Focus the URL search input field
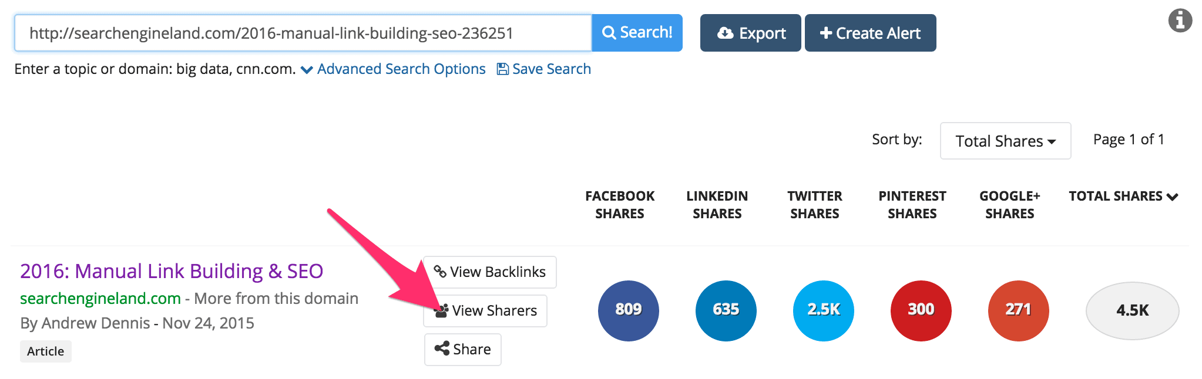The width and height of the screenshot is (1202, 379). [x=303, y=33]
